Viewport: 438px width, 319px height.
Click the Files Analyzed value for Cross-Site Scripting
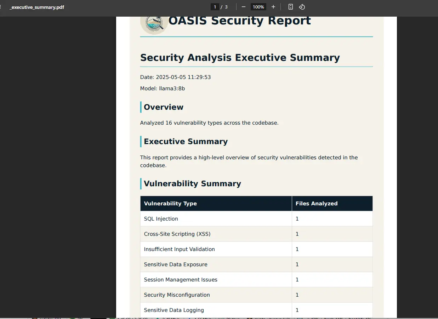point(332,234)
